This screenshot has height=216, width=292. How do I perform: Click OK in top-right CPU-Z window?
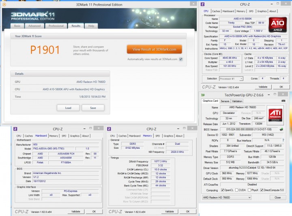tap(281, 87)
